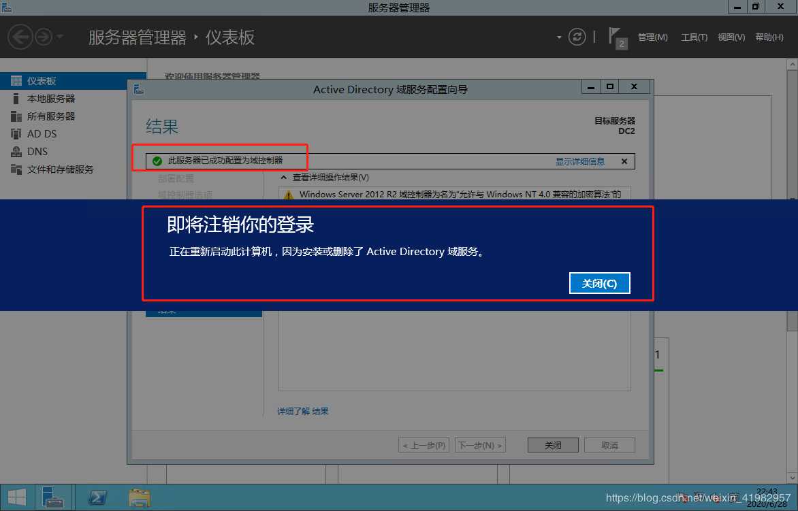Screen dimensions: 798x511
Task: Refresh the Server Manager dashboard
Action: coord(577,37)
